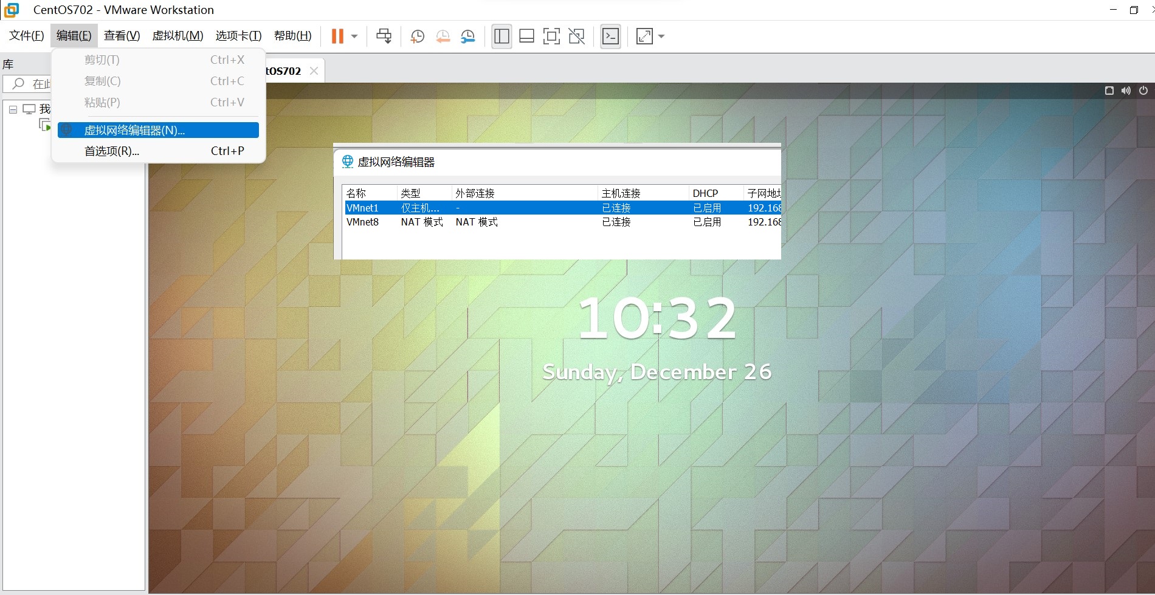The image size is (1155, 595).
Task: Open the snapshot manager
Action: coord(467,36)
